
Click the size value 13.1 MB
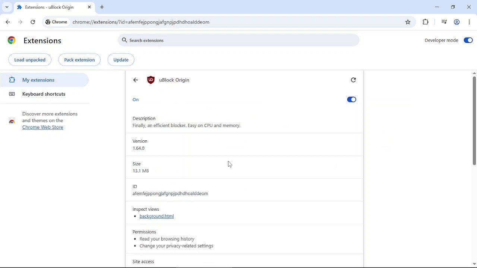pos(140,171)
